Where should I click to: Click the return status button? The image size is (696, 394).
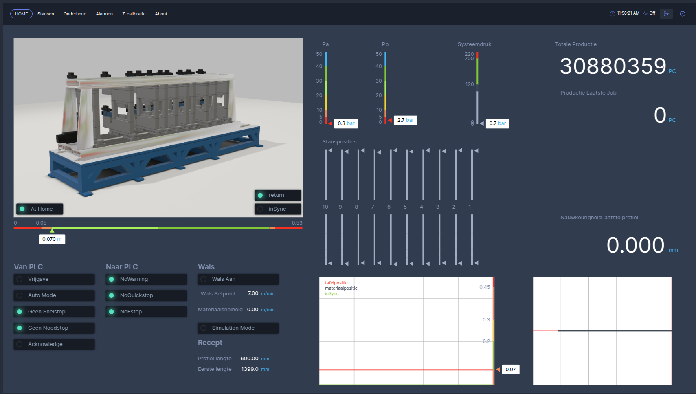coord(278,195)
